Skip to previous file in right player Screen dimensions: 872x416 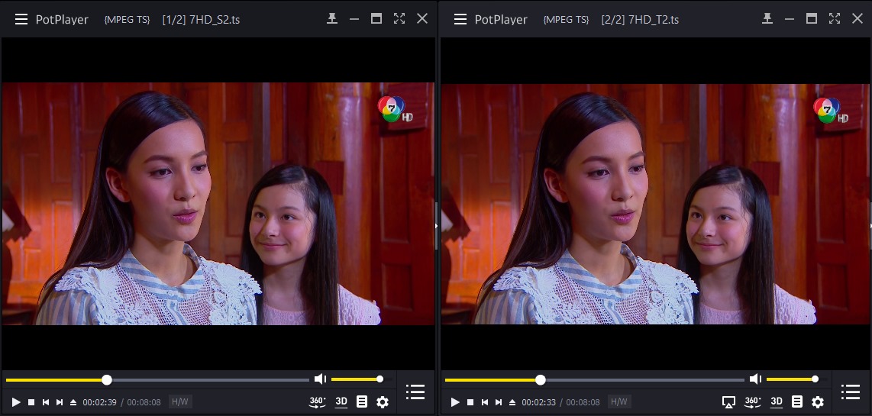[x=485, y=402]
